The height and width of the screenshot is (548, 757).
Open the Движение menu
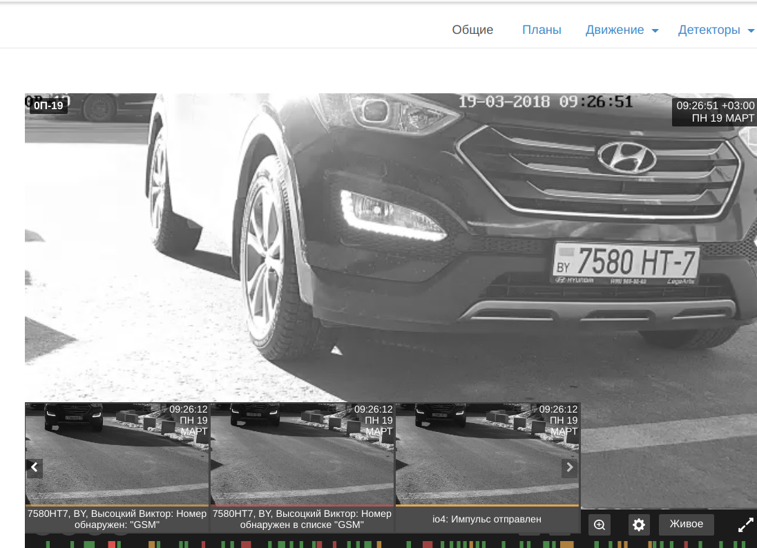point(622,30)
